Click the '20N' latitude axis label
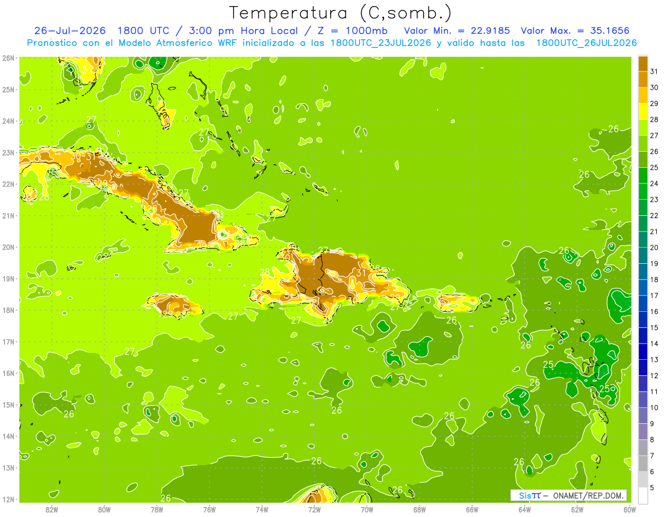Screen dimensions: 669x517 point(8,247)
